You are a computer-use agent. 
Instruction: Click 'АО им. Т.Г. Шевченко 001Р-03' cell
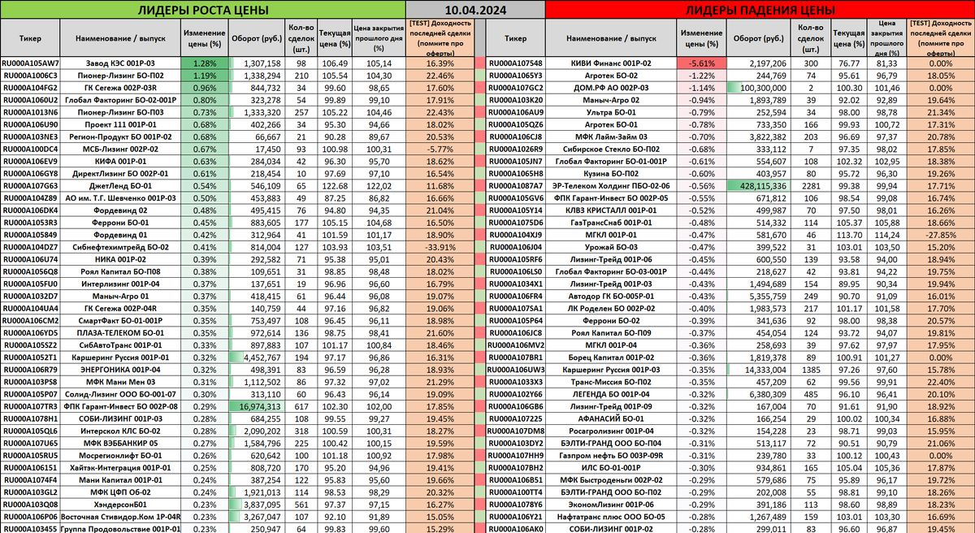120,197
